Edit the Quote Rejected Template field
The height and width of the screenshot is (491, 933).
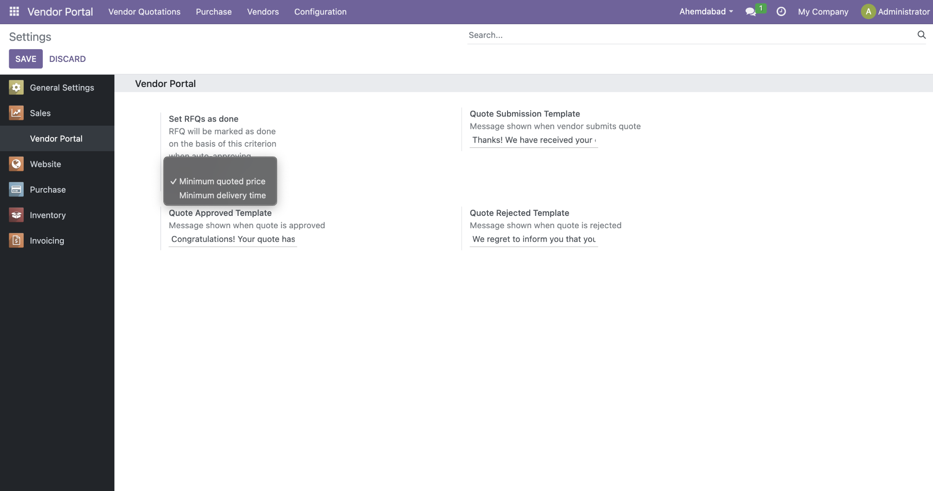(533, 240)
